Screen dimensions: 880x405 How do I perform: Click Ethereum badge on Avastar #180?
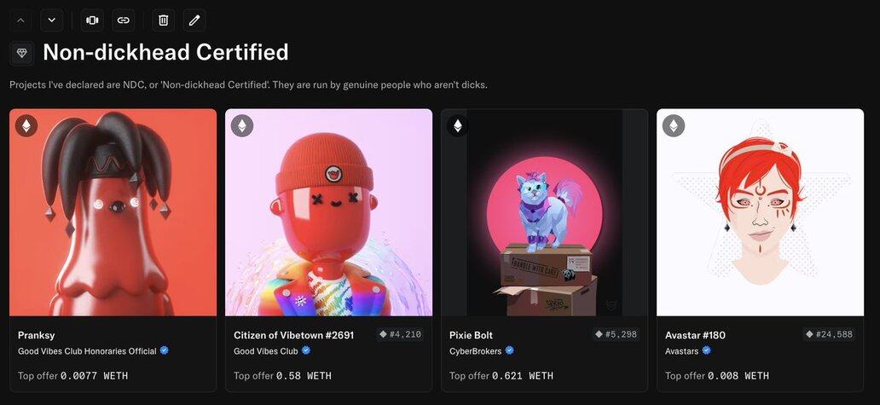tap(674, 126)
